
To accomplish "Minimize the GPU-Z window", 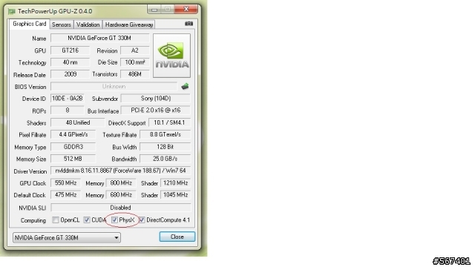I will pos(154,10).
